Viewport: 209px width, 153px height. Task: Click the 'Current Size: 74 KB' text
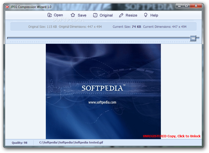(127, 27)
